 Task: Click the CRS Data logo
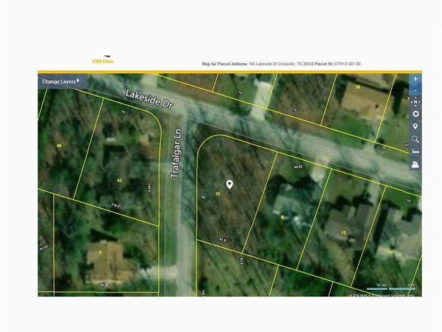[x=103, y=61]
